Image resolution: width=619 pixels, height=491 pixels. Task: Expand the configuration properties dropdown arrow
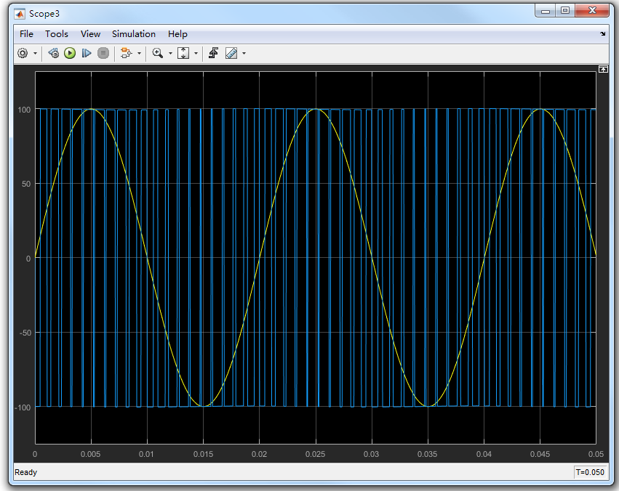pos(35,53)
